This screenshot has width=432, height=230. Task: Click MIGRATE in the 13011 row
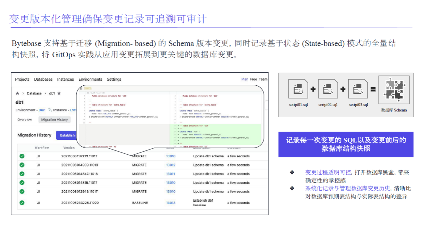[139, 174]
